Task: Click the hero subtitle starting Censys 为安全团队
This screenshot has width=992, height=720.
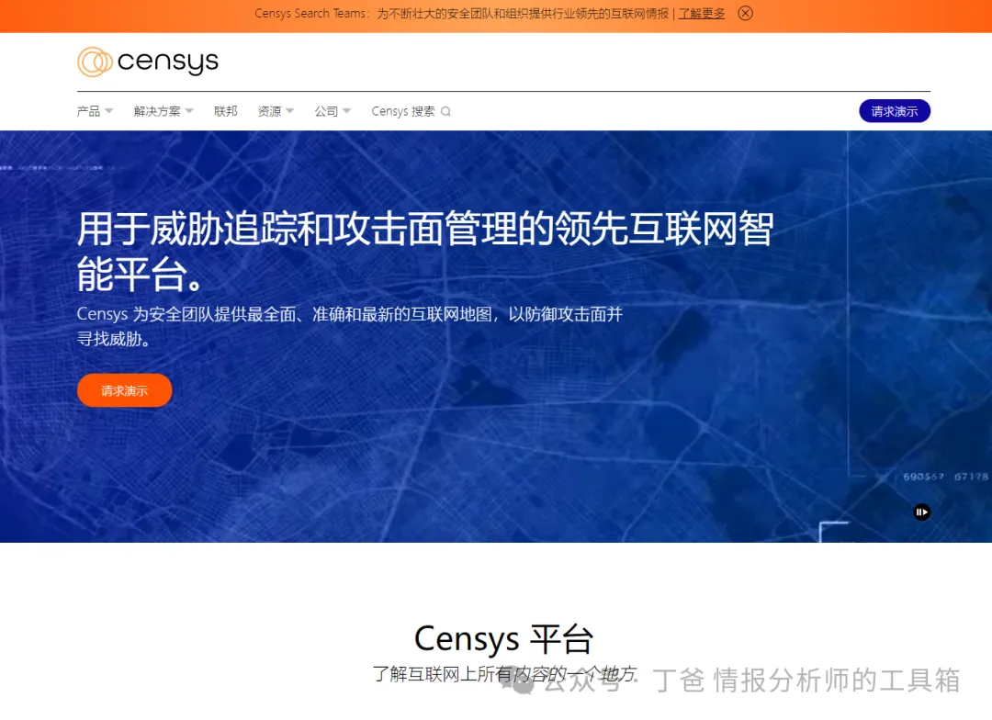Action: pyautogui.click(x=350, y=326)
